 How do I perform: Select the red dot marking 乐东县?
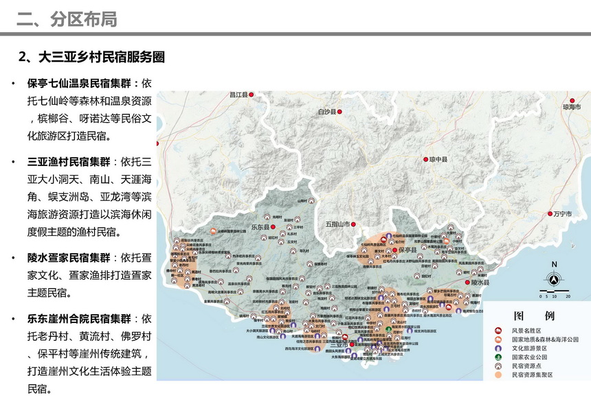(x=273, y=227)
